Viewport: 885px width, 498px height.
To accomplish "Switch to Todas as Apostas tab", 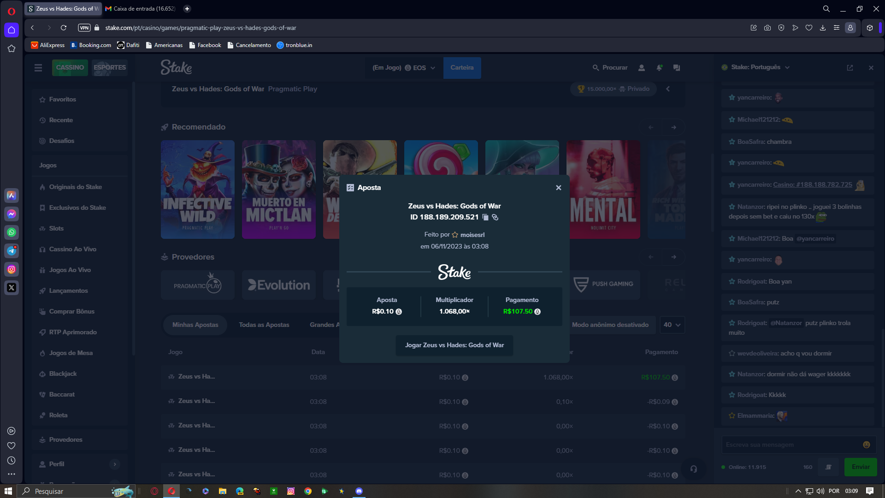I will pyautogui.click(x=264, y=325).
